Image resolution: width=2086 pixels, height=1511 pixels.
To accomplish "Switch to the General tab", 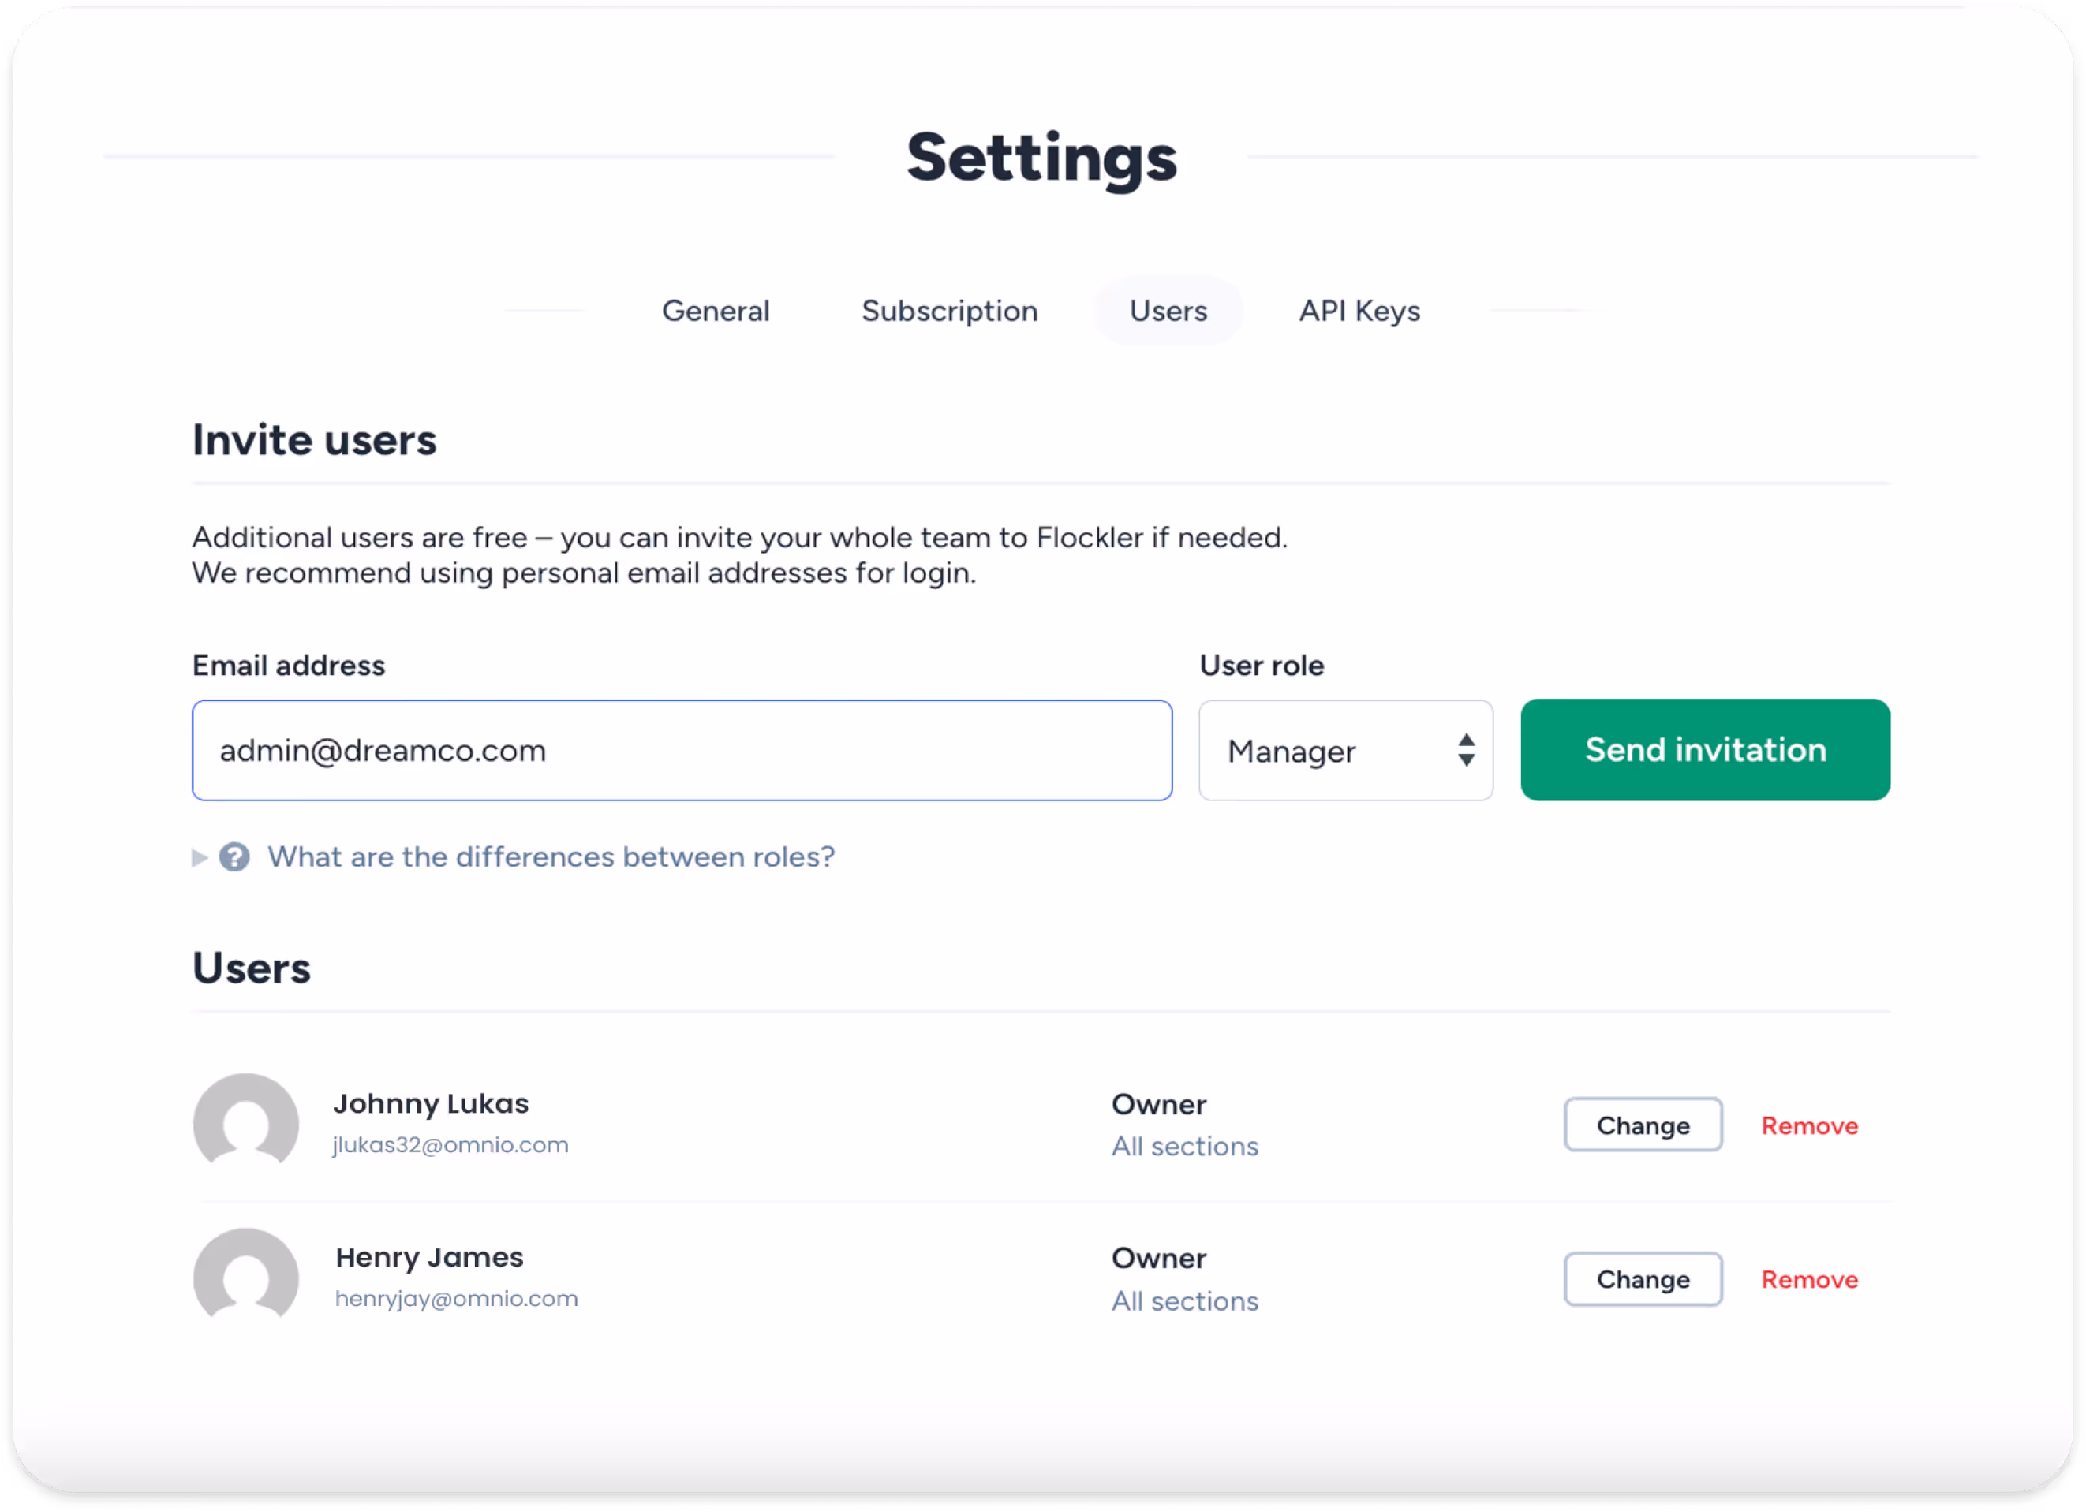I will (x=716, y=311).
